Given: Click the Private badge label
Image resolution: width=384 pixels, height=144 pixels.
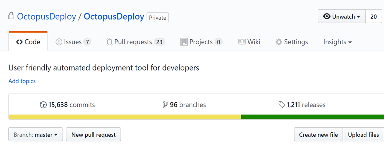Looking at the screenshot, I should (x=158, y=17).
